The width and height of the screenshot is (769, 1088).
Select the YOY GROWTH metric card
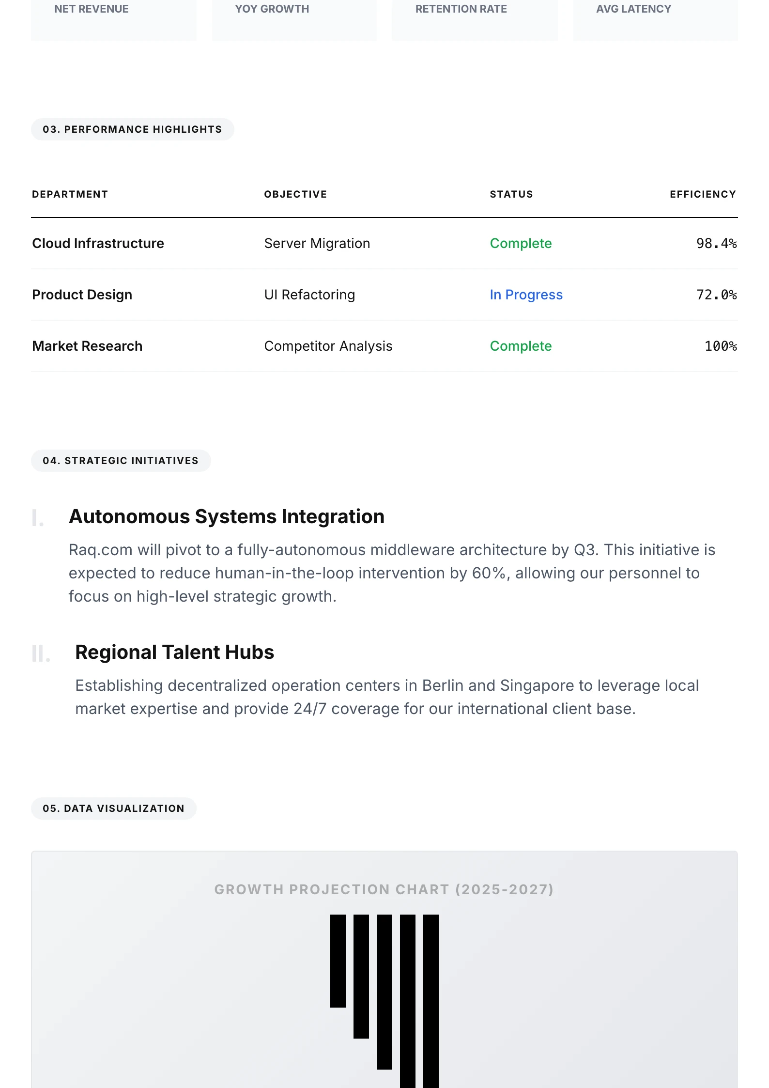click(x=294, y=19)
